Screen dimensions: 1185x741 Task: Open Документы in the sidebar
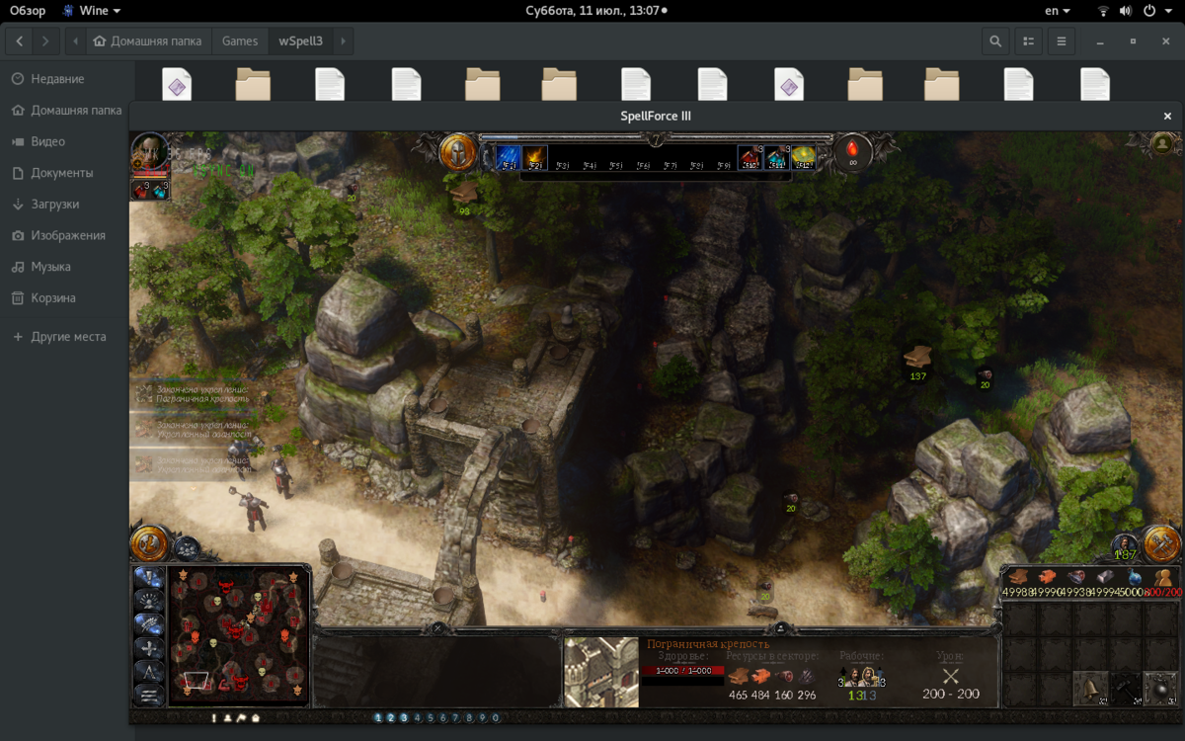pyautogui.click(x=67, y=173)
